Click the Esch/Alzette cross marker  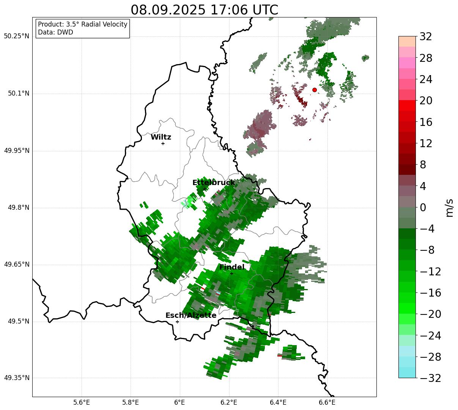177,322
